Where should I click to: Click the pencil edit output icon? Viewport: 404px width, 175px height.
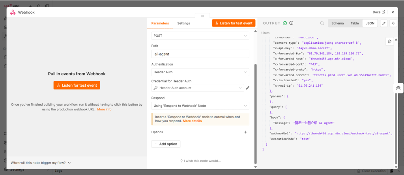384,23
